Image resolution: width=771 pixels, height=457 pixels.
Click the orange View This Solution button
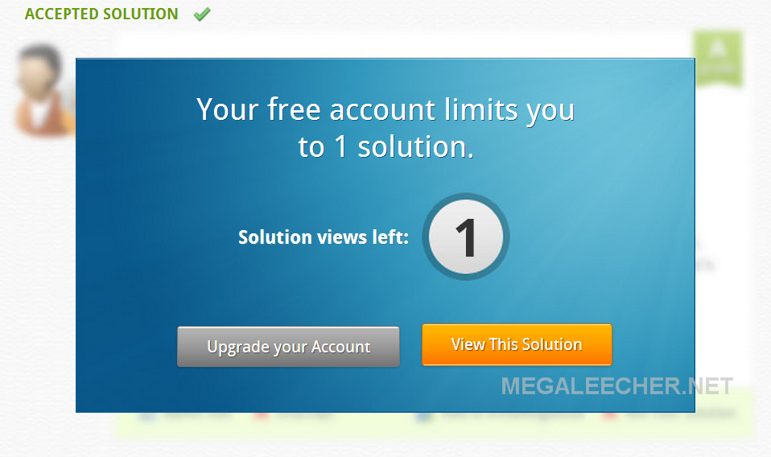click(x=517, y=344)
